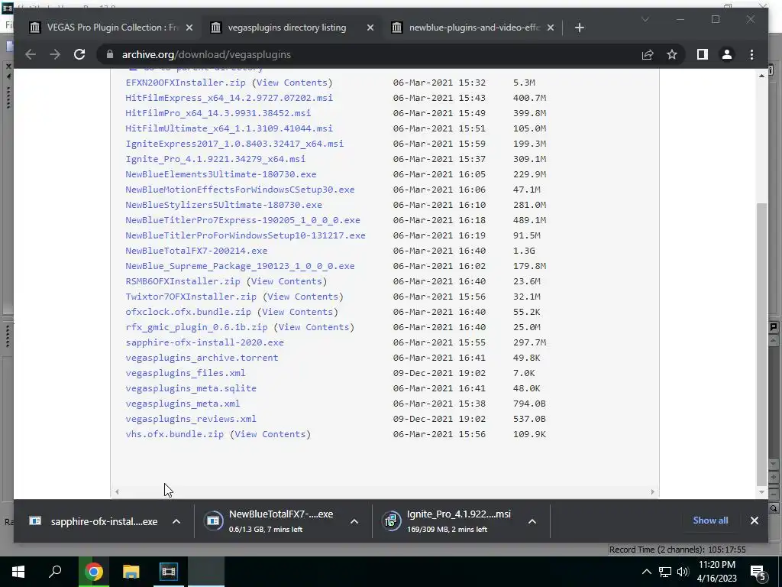
Task: Download NewBlueMotionEffectsForWindowsCSetup30.exe
Action: 240,190
